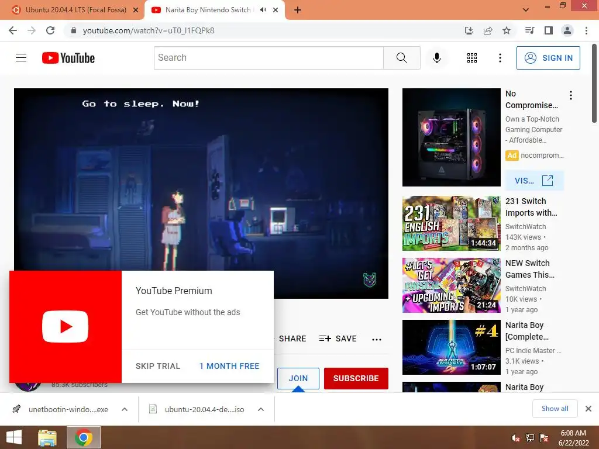The image size is (599, 449).
Task: Click the padlock site info icon
Action: [x=74, y=30]
